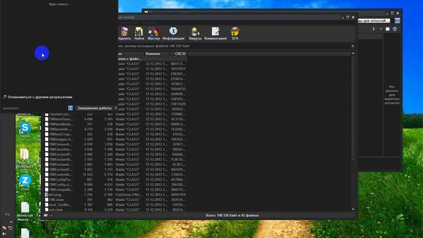Select the TMICompatib... file row
423x238 pixels.
(x=116, y=190)
